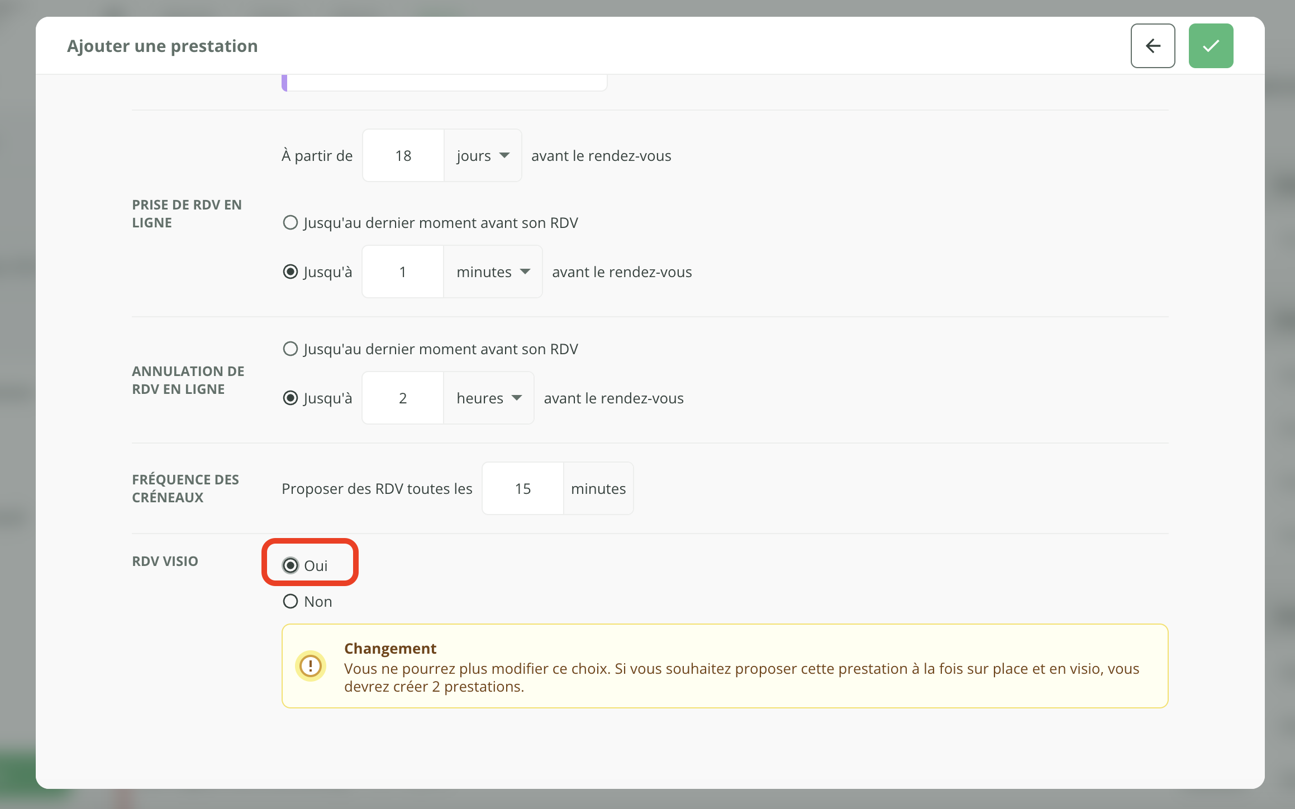Click the 'Ajouter une prestation' title
This screenshot has width=1295, height=809.
(x=162, y=46)
